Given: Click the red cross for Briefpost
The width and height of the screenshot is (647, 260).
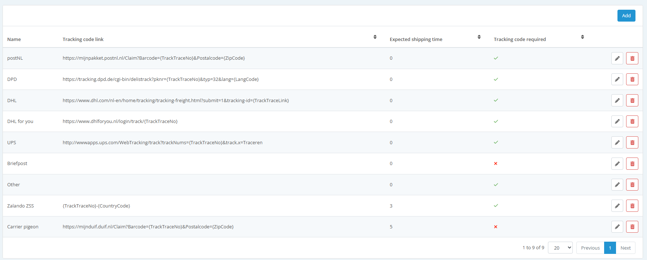Looking at the screenshot, I should coord(496,163).
